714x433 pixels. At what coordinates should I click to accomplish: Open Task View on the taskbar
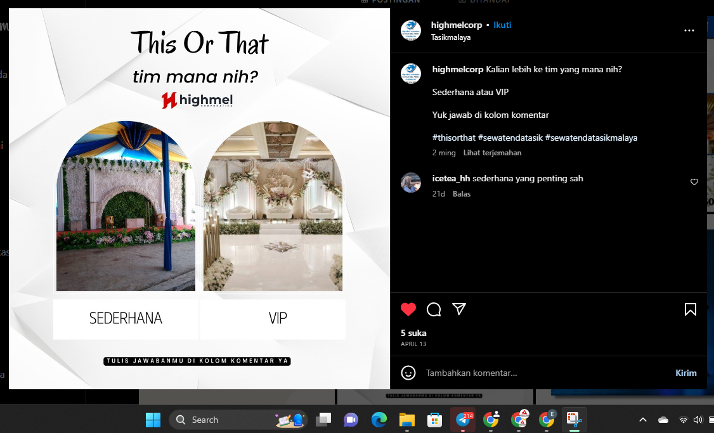point(324,420)
